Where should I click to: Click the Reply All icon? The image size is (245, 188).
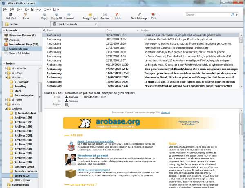57,15
